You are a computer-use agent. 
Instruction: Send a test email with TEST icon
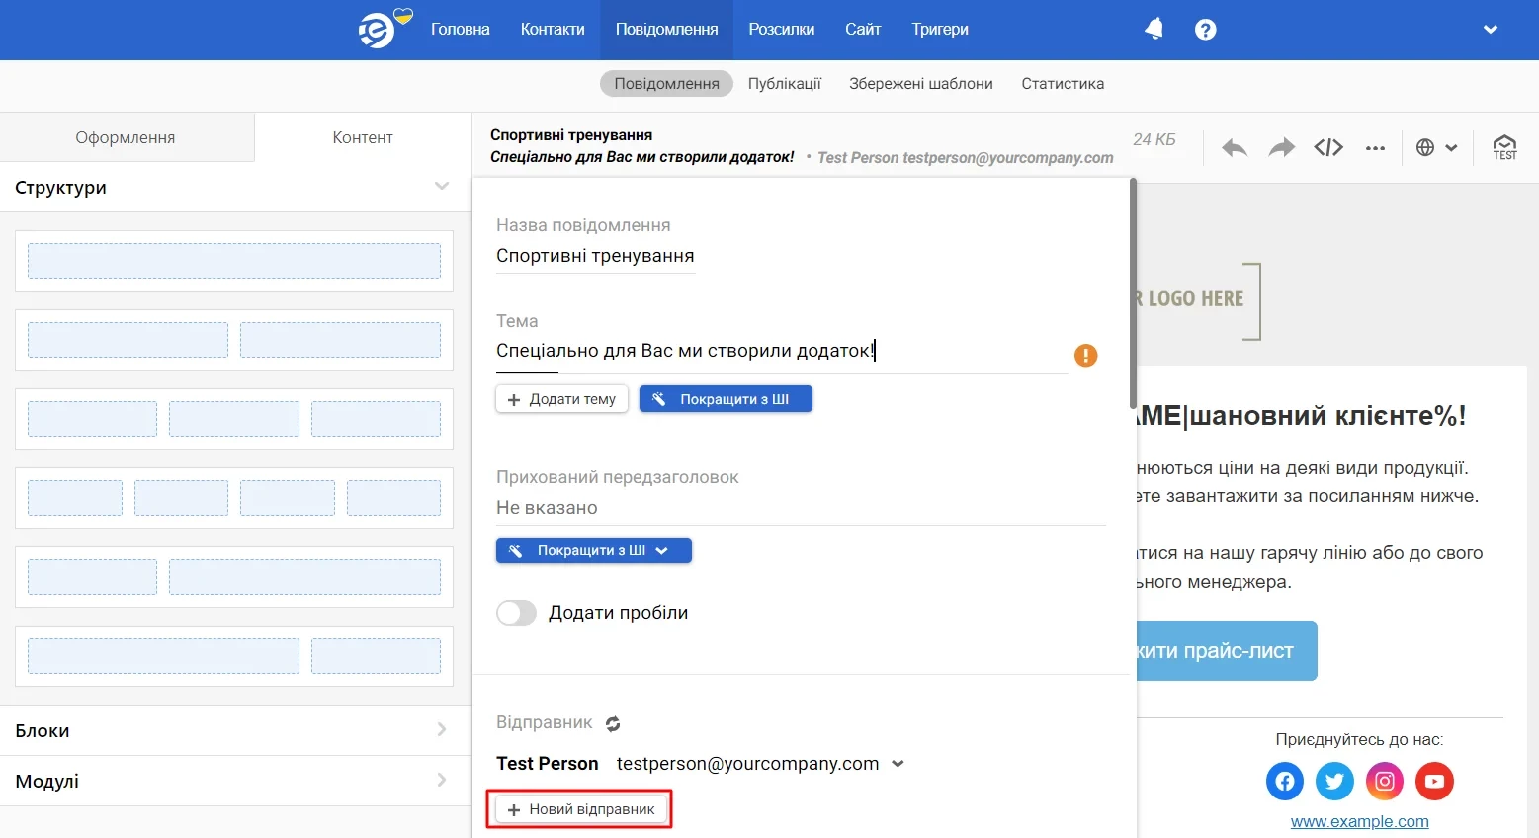click(x=1504, y=148)
